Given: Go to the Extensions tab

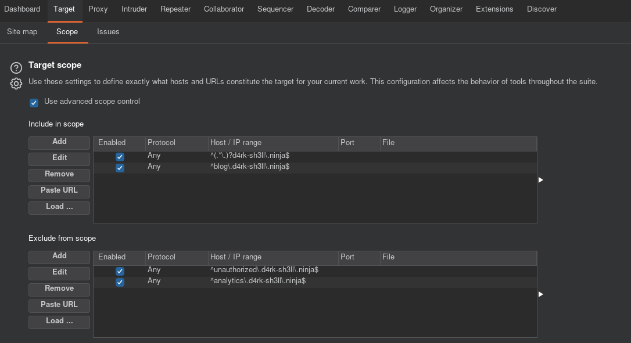Looking at the screenshot, I should pyautogui.click(x=494, y=9).
